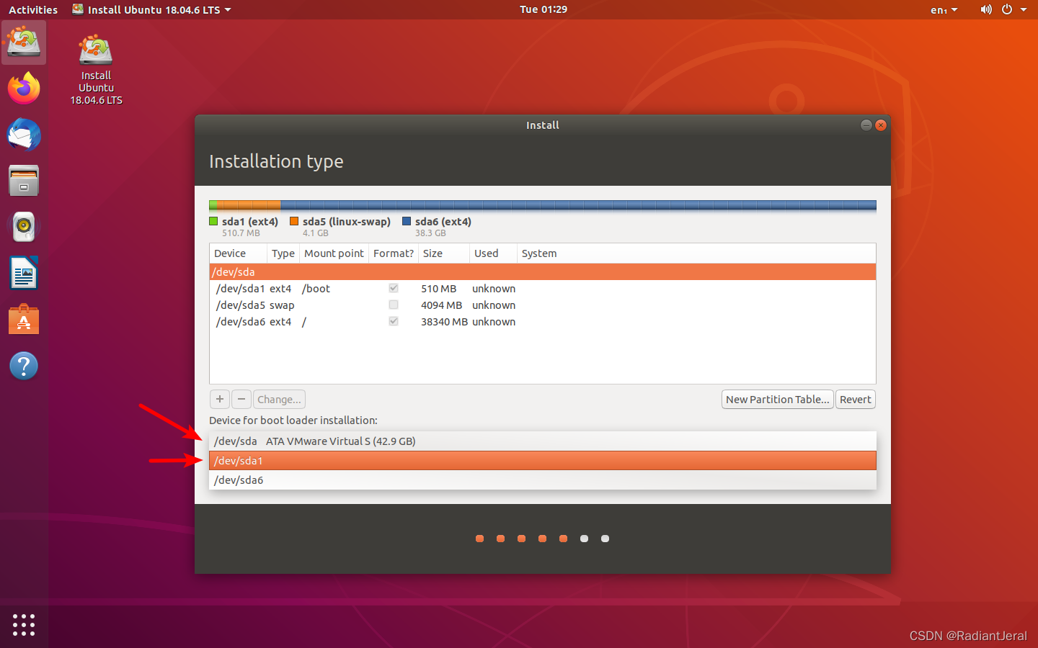Click the blue sda6 (ext4) legend swatch

[x=407, y=222]
